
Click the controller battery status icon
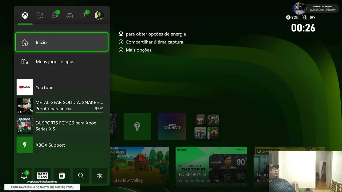313,18
